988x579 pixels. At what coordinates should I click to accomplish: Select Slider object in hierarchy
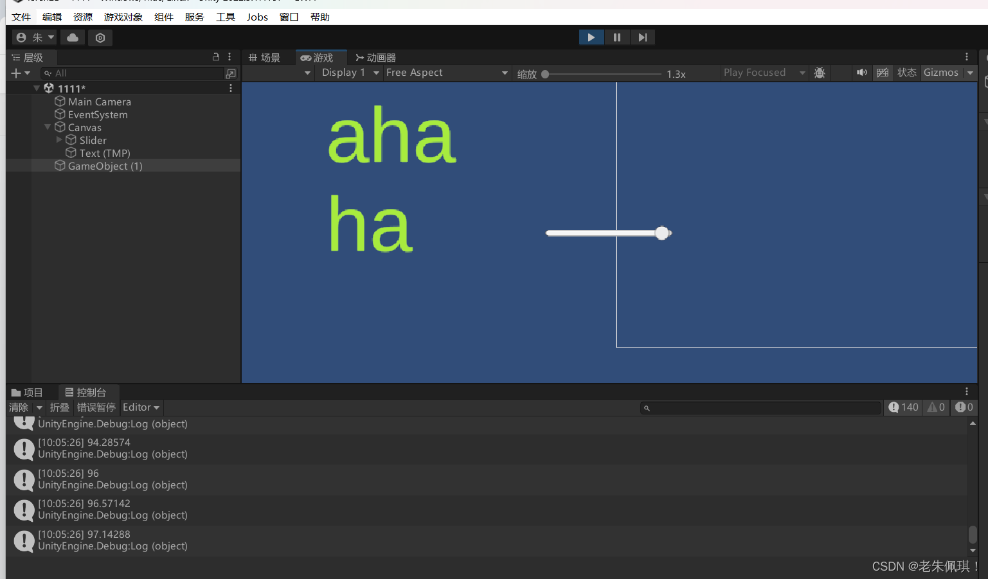(93, 140)
